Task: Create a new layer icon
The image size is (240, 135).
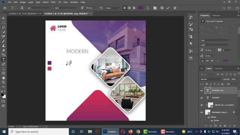Action: coord(229,126)
